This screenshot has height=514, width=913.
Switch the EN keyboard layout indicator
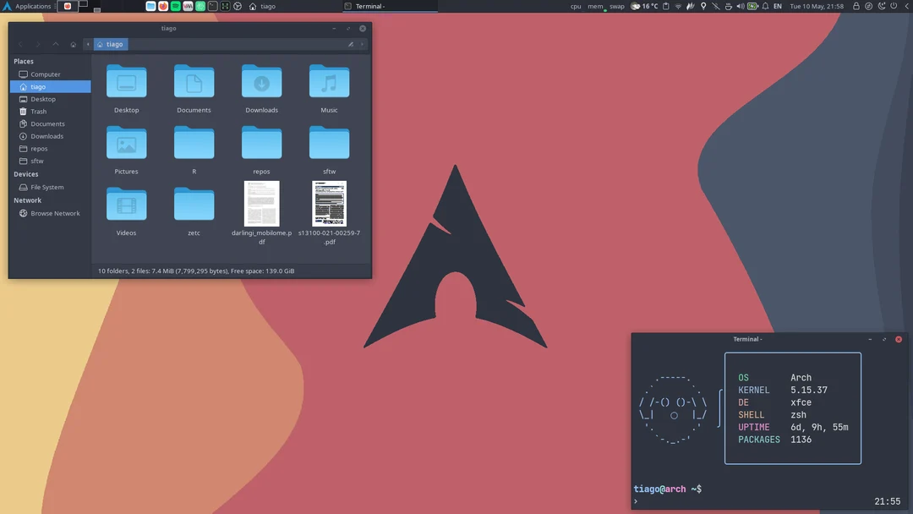pyautogui.click(x=777, y=6)
